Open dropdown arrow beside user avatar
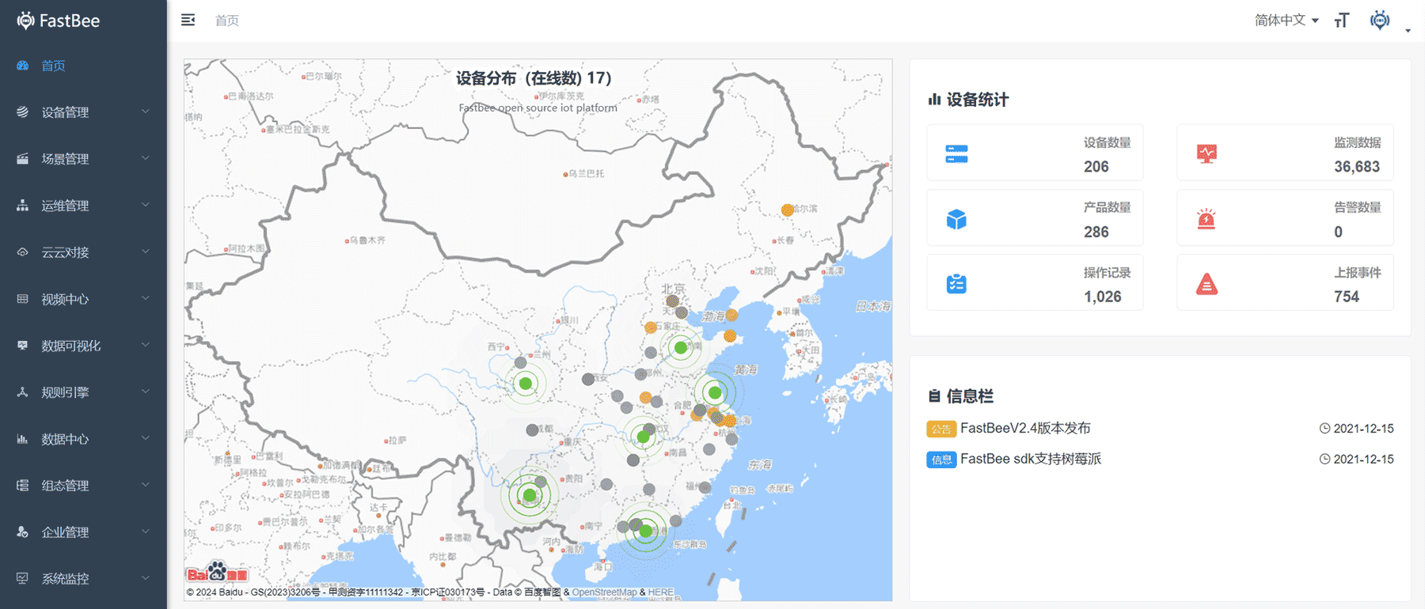1425x609 pixels. [1408, 31]
